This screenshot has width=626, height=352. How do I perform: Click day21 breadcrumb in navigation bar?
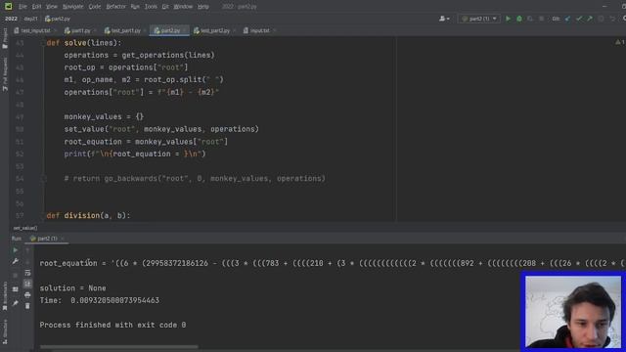pos(30,19)
